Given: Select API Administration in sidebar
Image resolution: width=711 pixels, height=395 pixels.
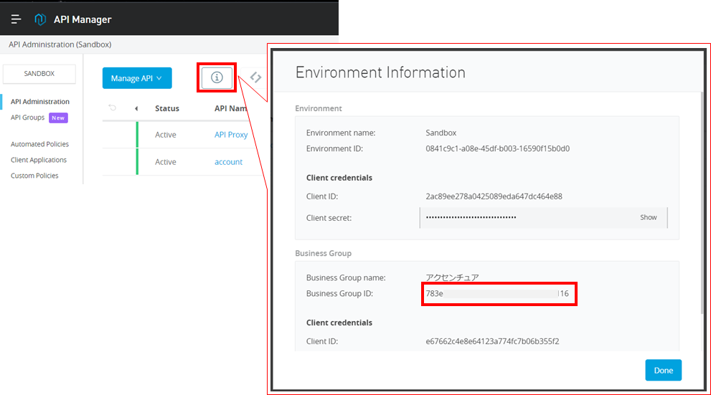Looking at the screenshot, I should [40, 102].
